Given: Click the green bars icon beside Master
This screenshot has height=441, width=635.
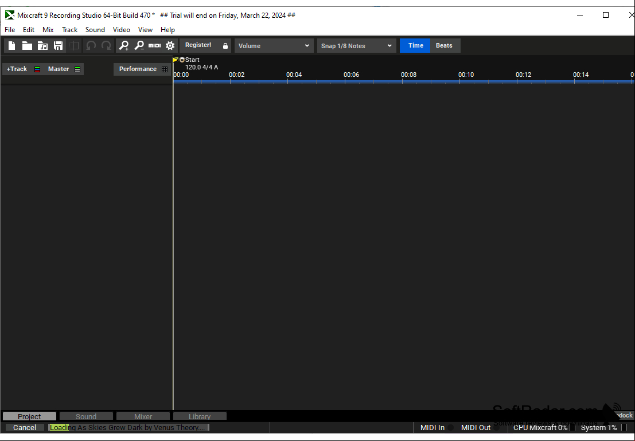Looking at the screenshot, I should [77, 69].
